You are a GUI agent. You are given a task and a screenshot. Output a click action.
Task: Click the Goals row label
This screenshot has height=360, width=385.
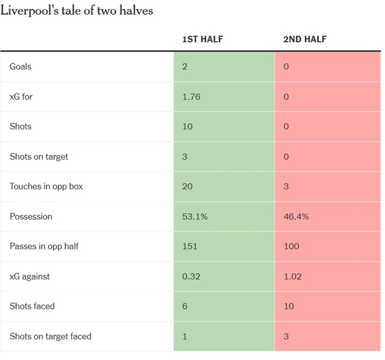click(x=20, y=67)
